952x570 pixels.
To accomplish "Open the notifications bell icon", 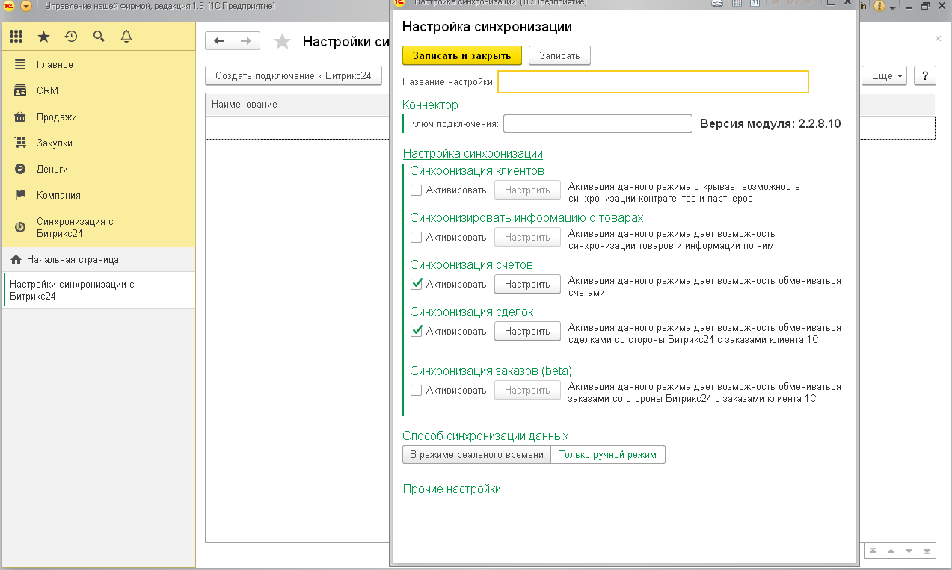I will pos(126,37).
